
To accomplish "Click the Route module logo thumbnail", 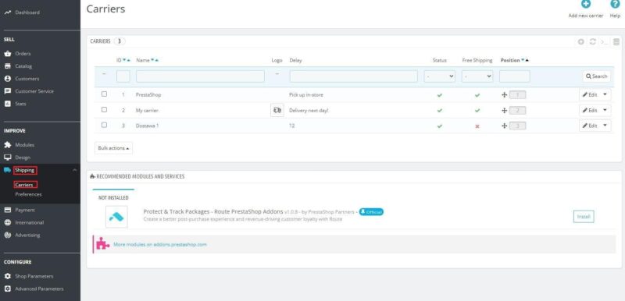I will click(116, 217).
